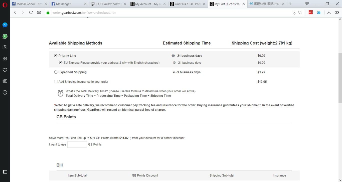Open Personal News in the sidebar

click(x=5, y=81)
